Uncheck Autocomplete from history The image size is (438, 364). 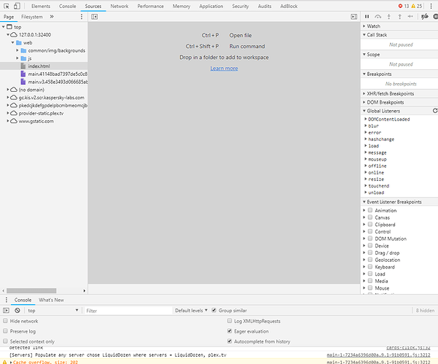tap(230, 341)
